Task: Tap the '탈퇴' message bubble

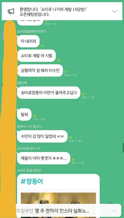Action: [x=24, y=114]
